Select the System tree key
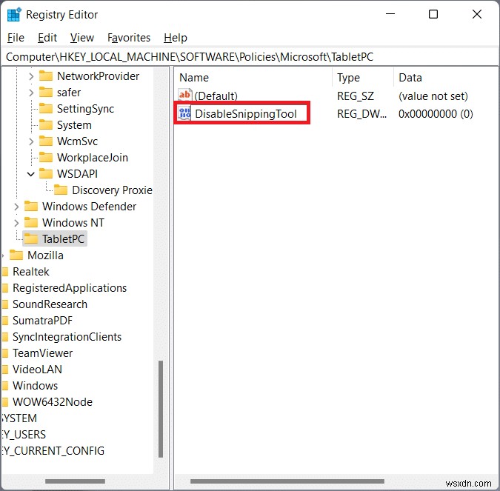 [x=74, y=125]
